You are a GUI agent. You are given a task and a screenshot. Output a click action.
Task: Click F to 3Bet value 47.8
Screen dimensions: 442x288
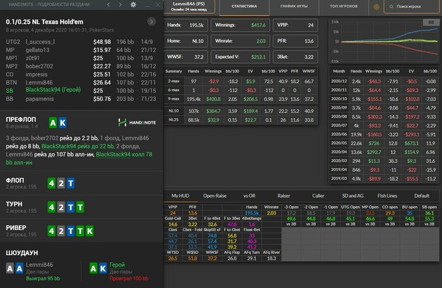point(232,224)
